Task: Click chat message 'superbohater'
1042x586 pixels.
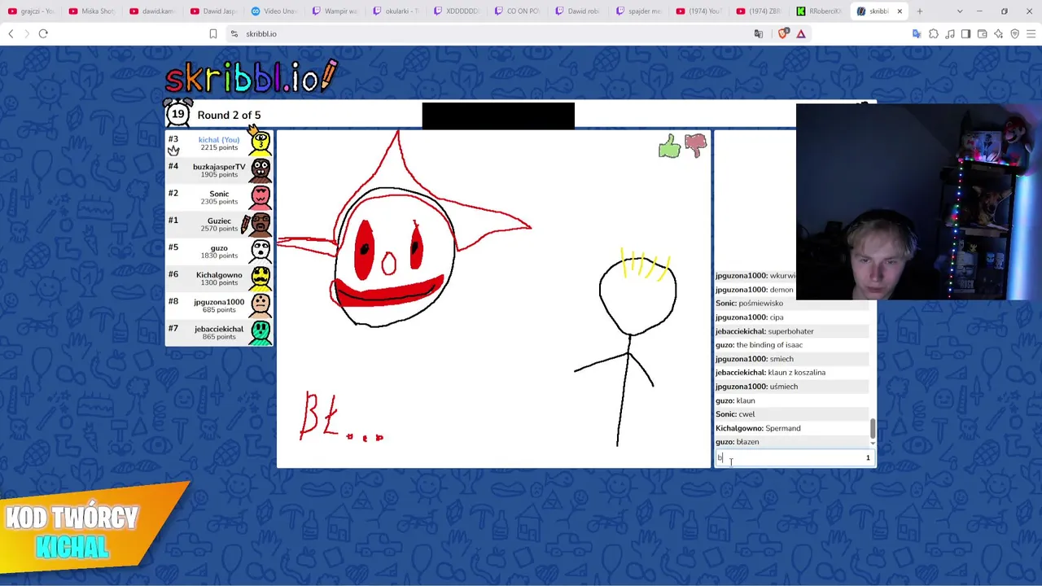Action: [x=790, y=331]
